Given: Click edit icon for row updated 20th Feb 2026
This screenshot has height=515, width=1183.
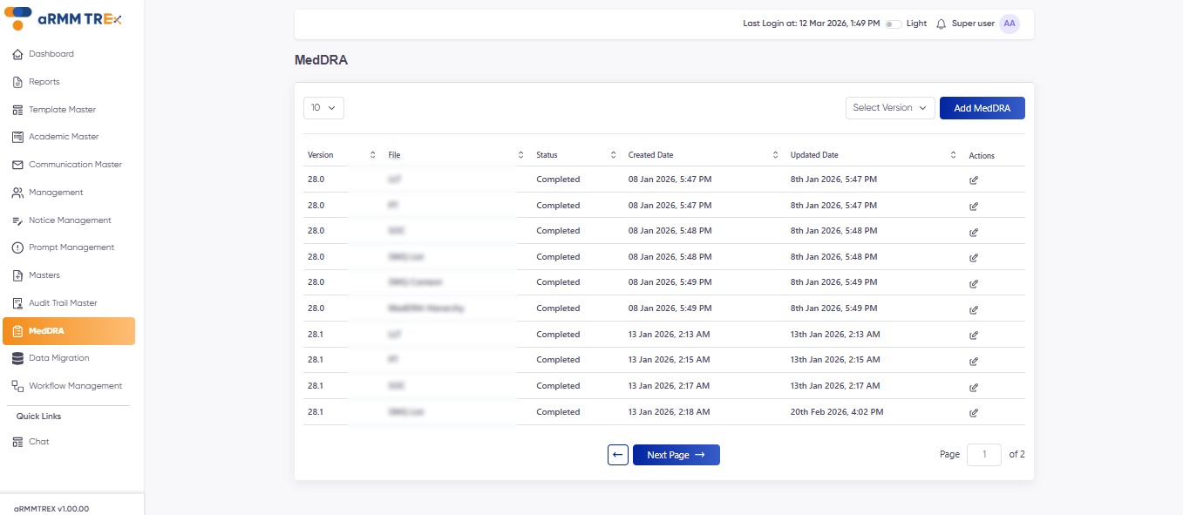Looking at the screenshot, I should (974, 413).
